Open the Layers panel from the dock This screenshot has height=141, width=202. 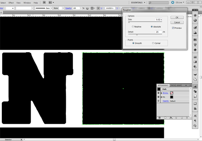195,74
